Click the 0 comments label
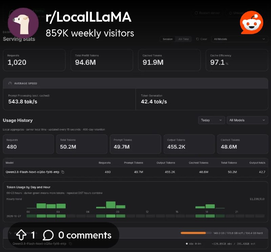This screenshot has width=271, height=252. click(85, 235)
